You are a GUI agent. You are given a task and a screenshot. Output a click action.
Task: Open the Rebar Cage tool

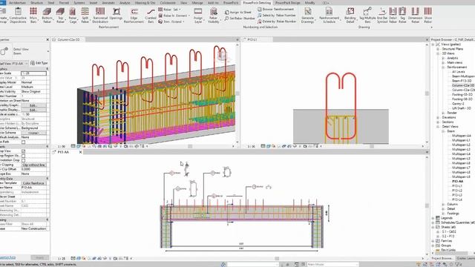tap(73, 15)
